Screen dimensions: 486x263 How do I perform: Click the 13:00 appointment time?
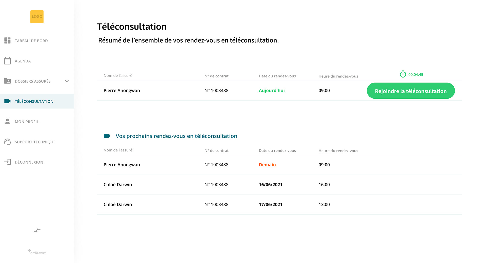[324, 204]
